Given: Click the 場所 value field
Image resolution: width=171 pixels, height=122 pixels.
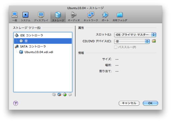Looking at the screenshot, I should pyautogui.click(x=117, y=65).
